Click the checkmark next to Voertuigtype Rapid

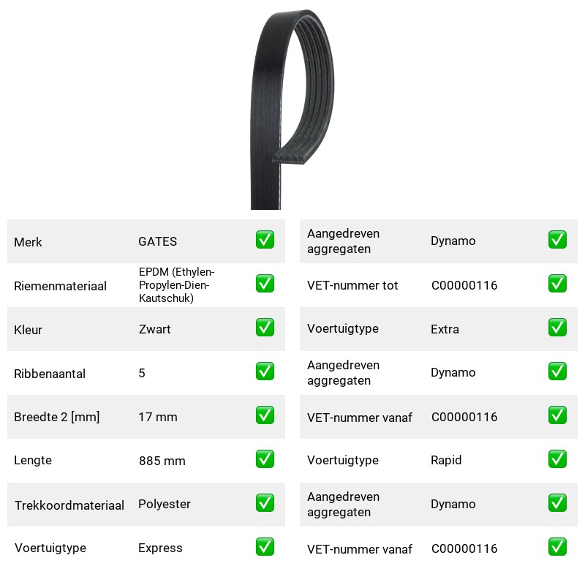coord(557,459)
